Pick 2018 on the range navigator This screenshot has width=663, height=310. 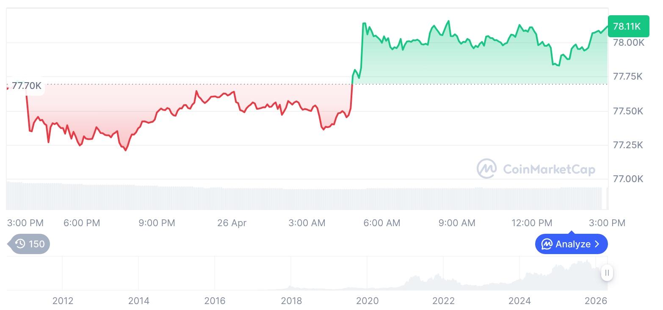click(291, 301)
